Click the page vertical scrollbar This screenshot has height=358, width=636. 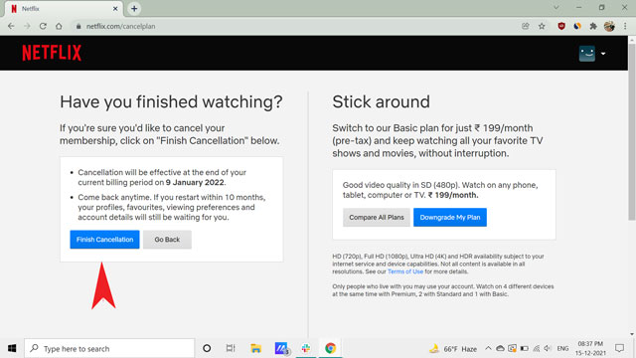click(x=632, y=132)
